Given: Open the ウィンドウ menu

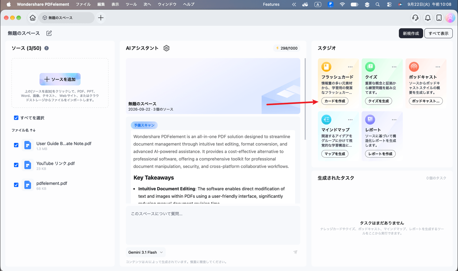Looking at the screenshot, I should (x=167, y=4).
